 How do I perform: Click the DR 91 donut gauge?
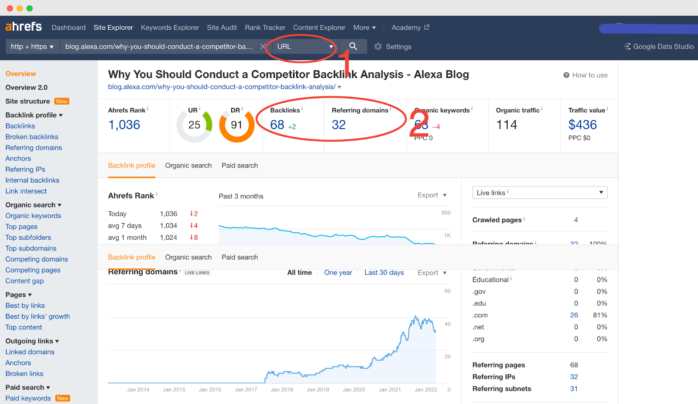[x=237, y=125]
